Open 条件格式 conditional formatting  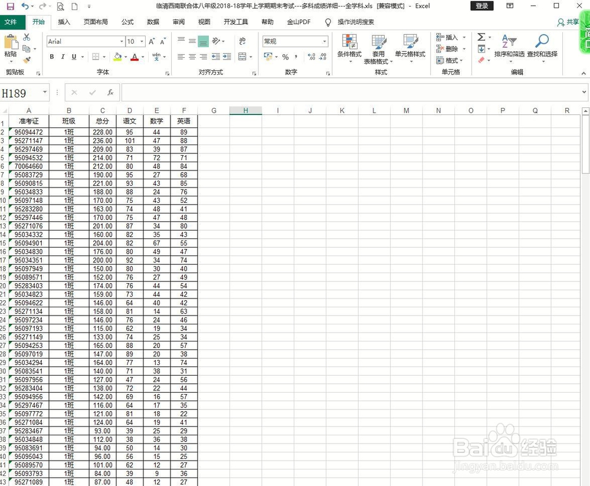(x=349, y=48)
